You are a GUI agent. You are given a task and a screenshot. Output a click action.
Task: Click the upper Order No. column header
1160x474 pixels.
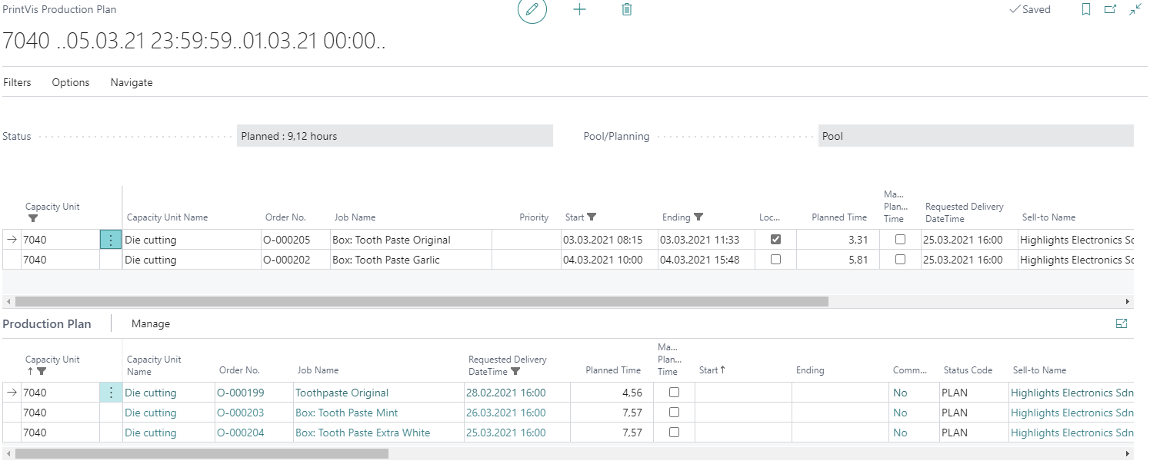(x=285, y=217)
